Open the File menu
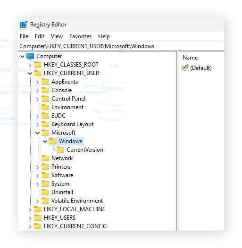This screenshot has height=248, width=242. tap(24, 36)
